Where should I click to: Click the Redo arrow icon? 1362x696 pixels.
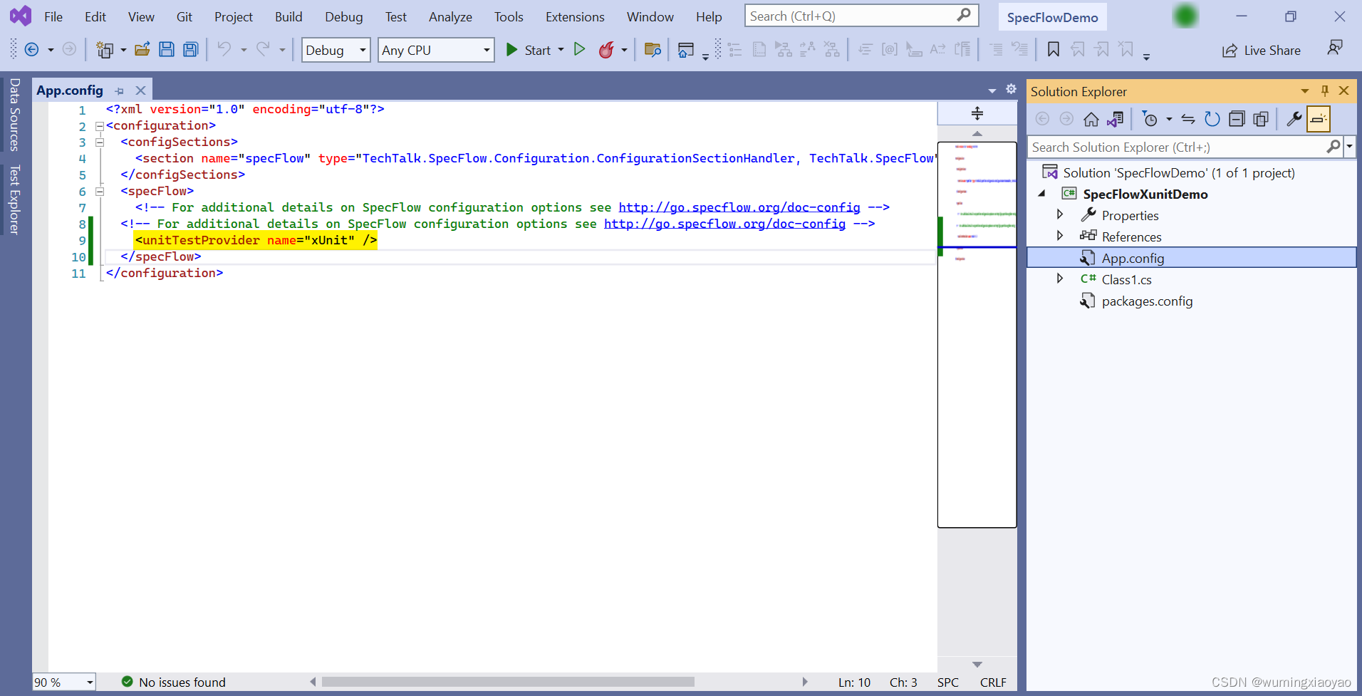[263, 49]
